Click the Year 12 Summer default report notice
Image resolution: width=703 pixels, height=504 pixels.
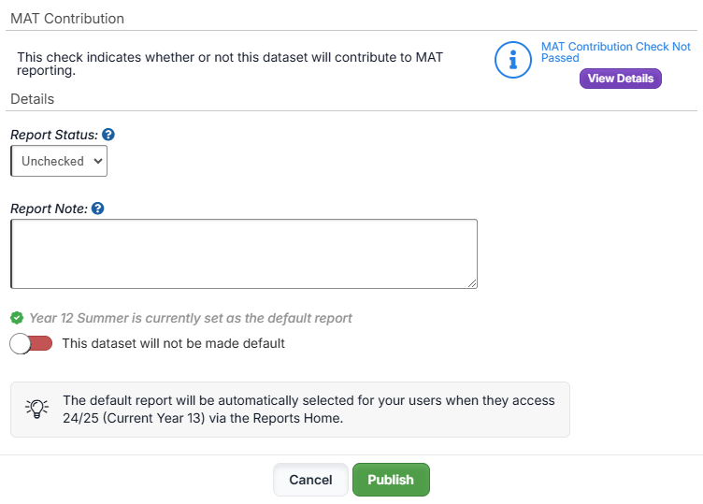click(x=191, y=318)
